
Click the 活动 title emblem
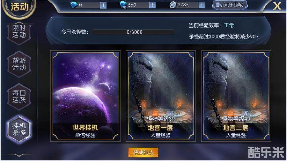tap(19, 7)
